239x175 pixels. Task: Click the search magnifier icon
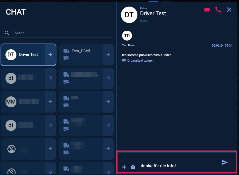[x=7, y=33]
